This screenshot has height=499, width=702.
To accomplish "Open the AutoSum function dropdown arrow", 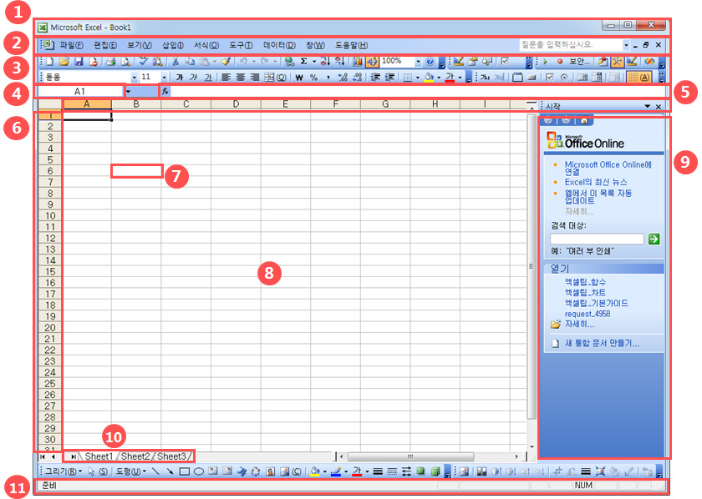I will click(314, 62).
